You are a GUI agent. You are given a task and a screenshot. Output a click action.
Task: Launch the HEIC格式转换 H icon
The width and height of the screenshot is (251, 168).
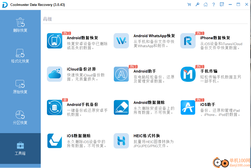point(121,141)
